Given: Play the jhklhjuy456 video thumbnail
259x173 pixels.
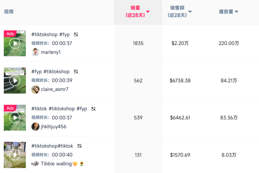Looking at the screenshot, I should pyautogui.click(x=15, y=118).
